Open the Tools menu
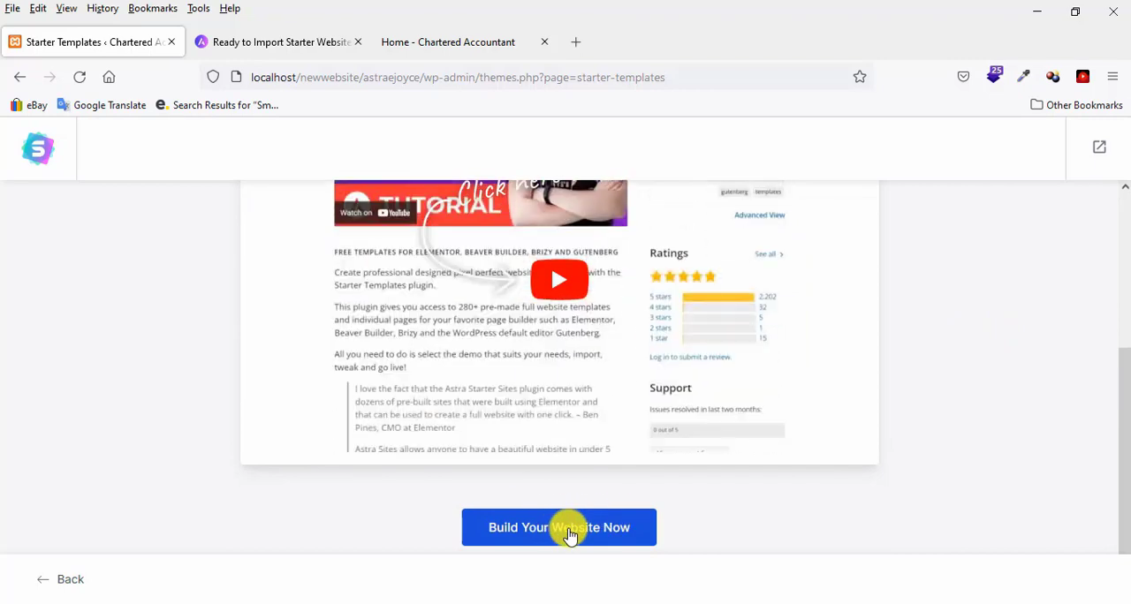The image size is (1131, 604). [x=198, y=8]
